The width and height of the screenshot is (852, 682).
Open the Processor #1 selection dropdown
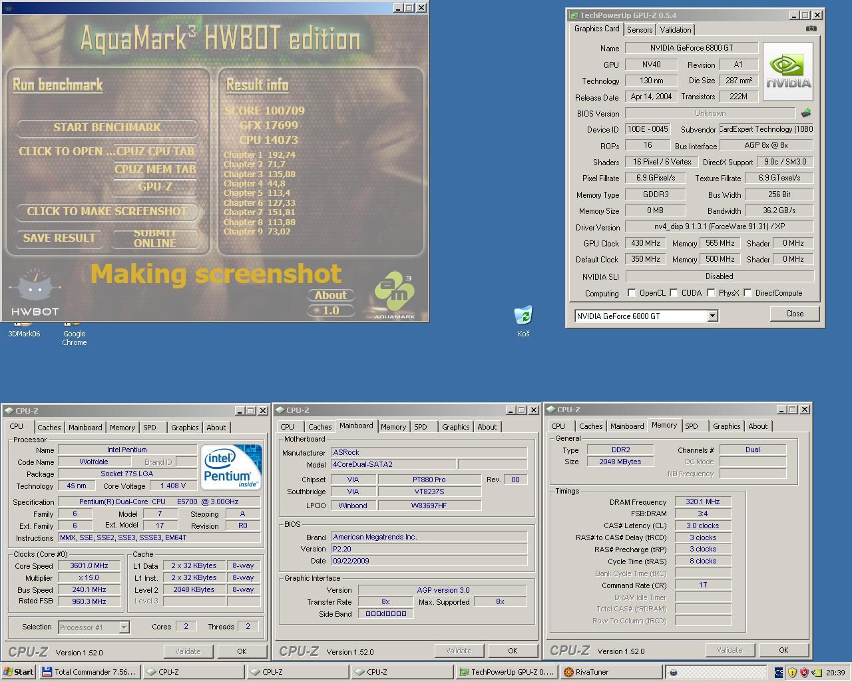point(124,627)
